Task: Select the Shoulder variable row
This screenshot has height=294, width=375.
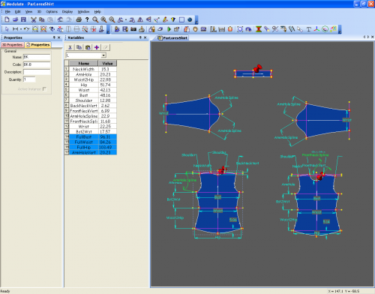Action: click(91, 100)
